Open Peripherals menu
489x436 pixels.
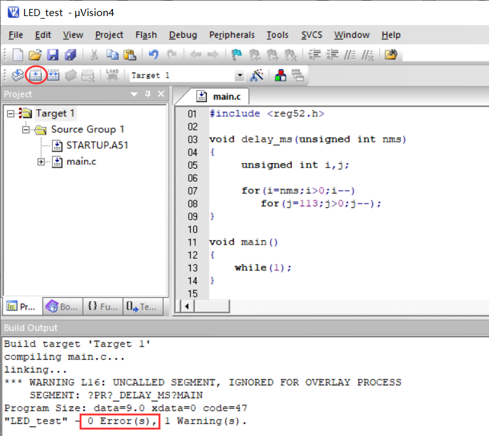click(232, 35)
